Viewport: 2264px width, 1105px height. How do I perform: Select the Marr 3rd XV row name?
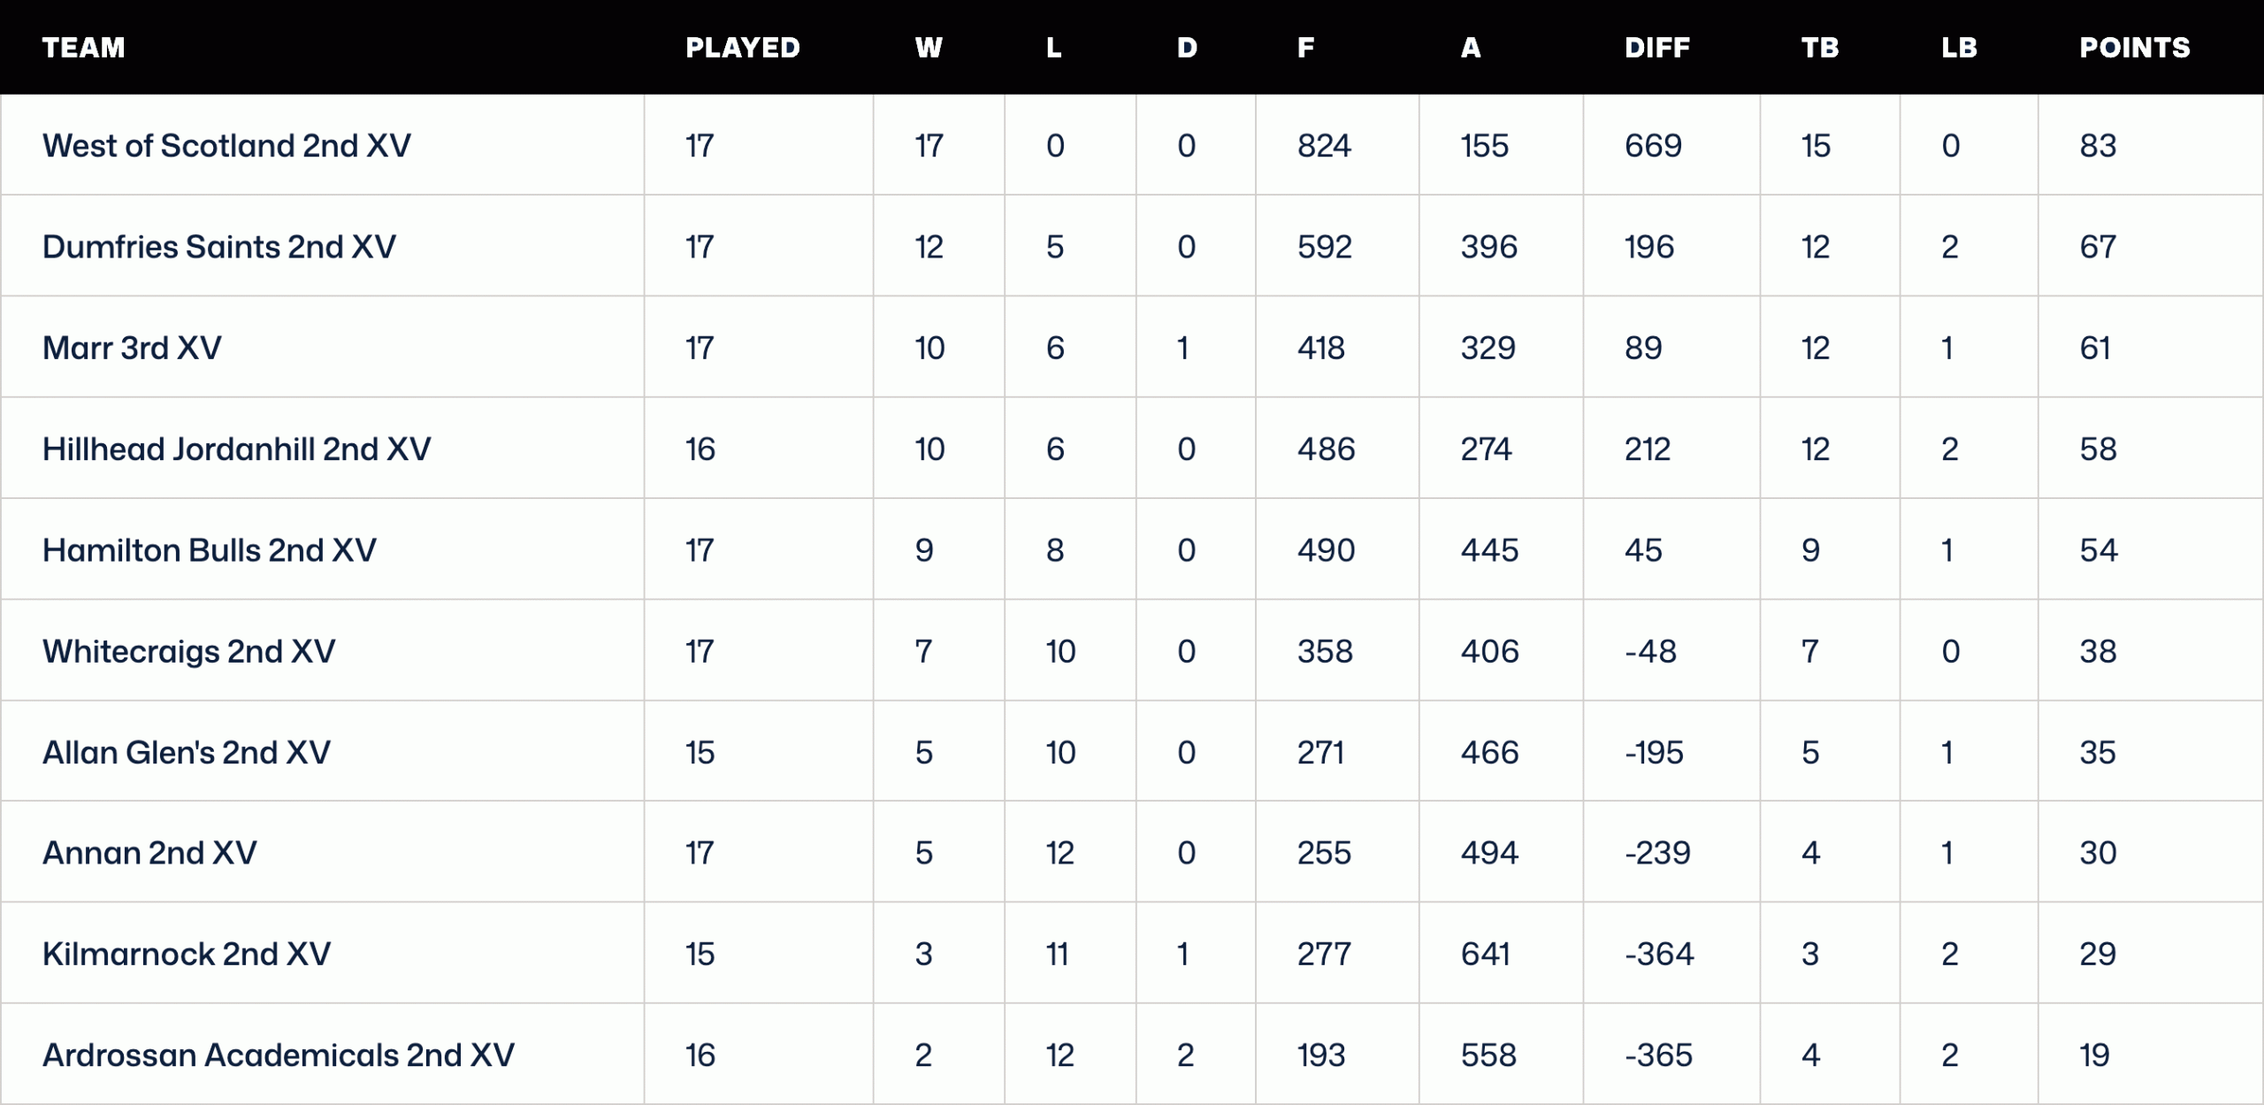click(x=132, y=349)
